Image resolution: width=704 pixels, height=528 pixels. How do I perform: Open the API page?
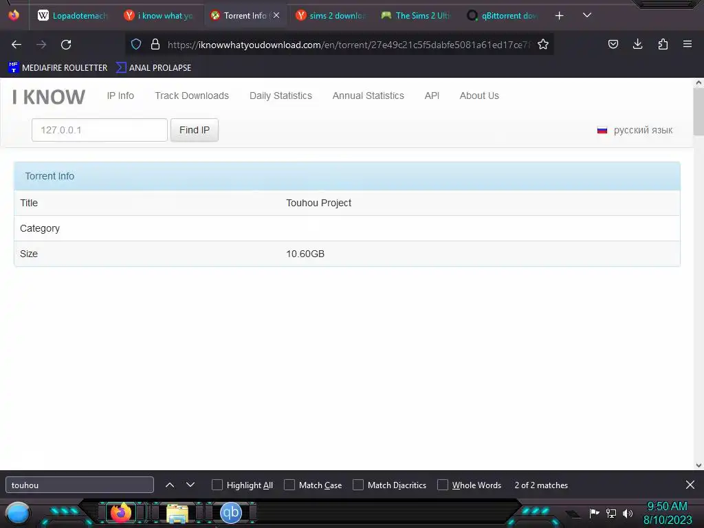point(432,96)
